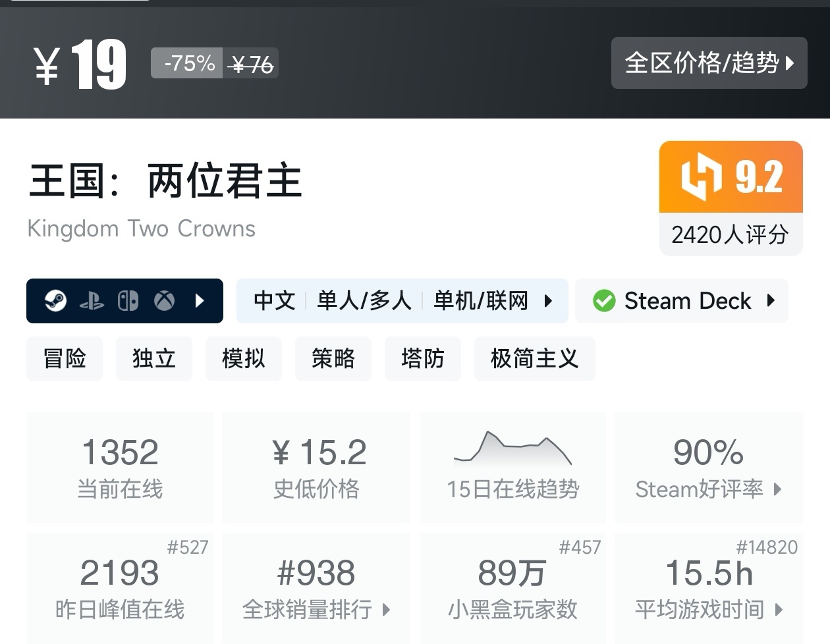Click the Steam platform icon

pos(55,301)
